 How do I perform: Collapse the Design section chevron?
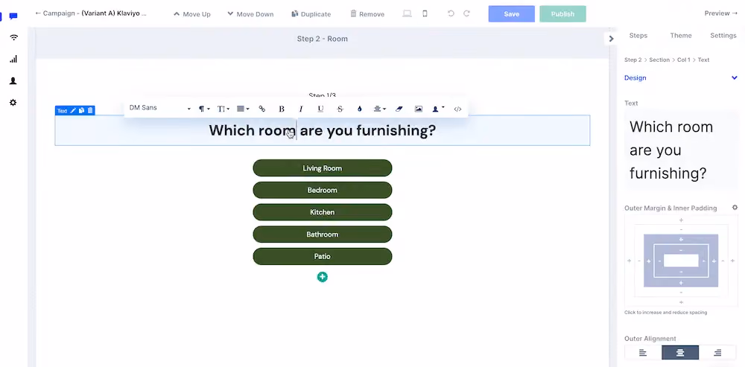734,78
